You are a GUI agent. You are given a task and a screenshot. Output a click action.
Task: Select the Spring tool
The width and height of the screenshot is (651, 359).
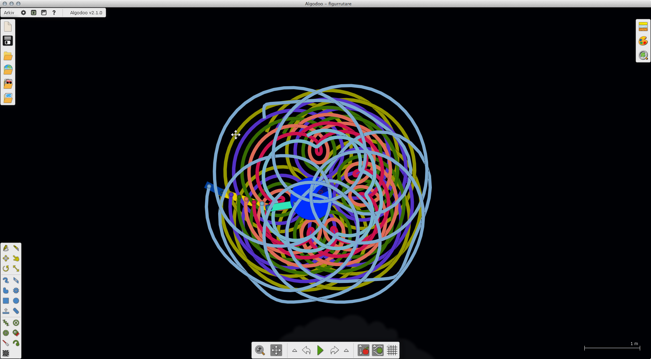point(6,323)
